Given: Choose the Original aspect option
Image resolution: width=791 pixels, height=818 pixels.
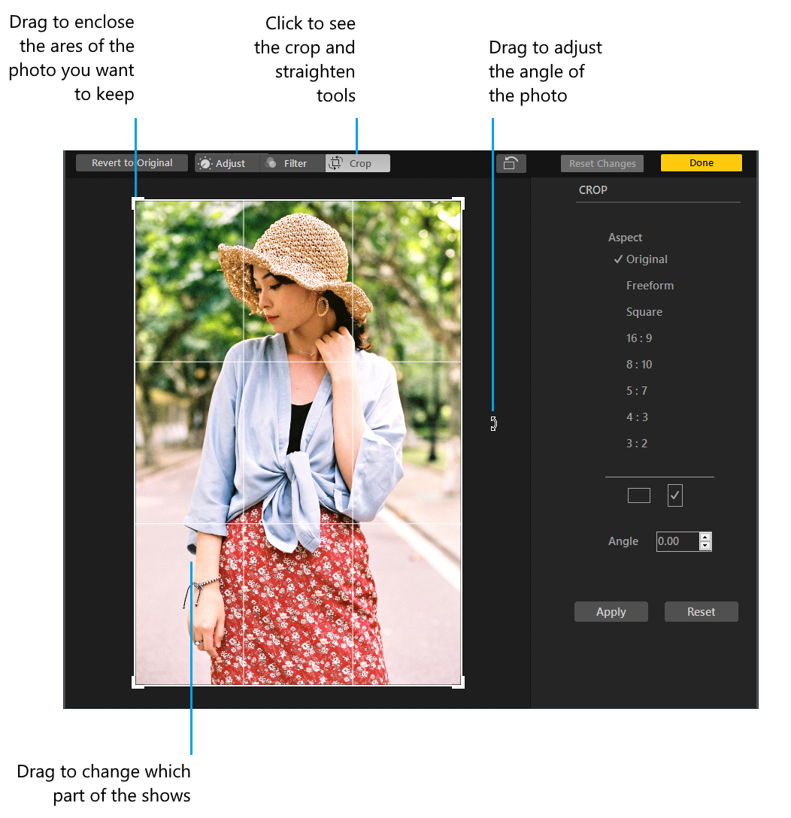Looking at the screenshot, I should 647,259.
